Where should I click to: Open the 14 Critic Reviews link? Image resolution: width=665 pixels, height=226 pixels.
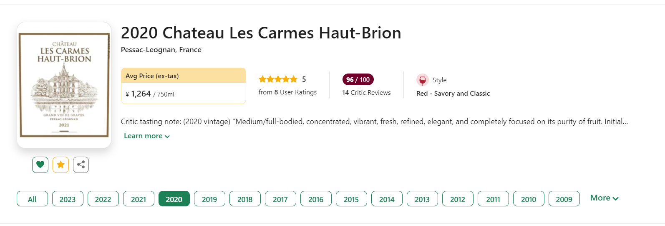pos(366,93)
